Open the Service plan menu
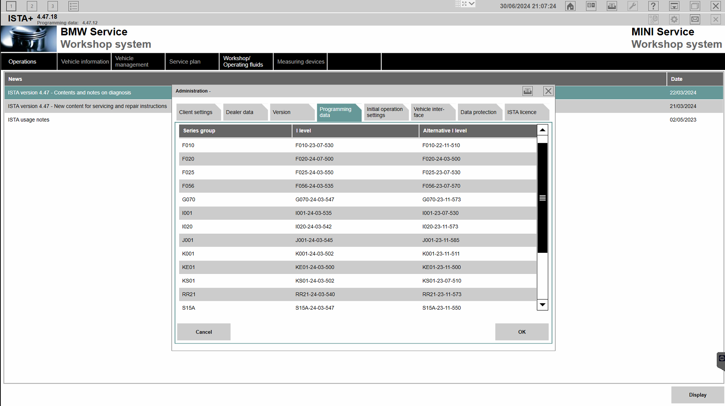The height and width of the screenshot is (406, 725). point(192,62)
